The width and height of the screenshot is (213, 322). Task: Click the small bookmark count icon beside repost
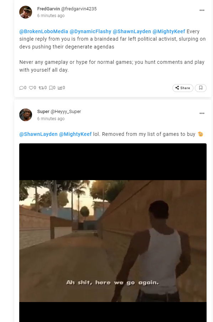point(51,88)
